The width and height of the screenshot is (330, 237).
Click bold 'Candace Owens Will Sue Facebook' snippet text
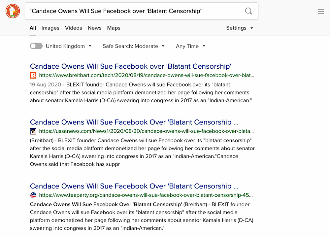pos(106,204)
